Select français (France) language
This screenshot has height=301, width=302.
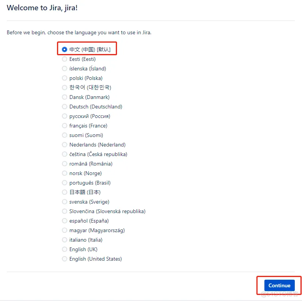coord(65,126)
